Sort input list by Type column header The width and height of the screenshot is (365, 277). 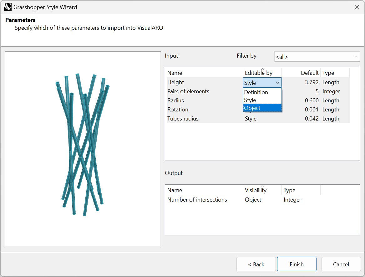[x=335, y=73]
